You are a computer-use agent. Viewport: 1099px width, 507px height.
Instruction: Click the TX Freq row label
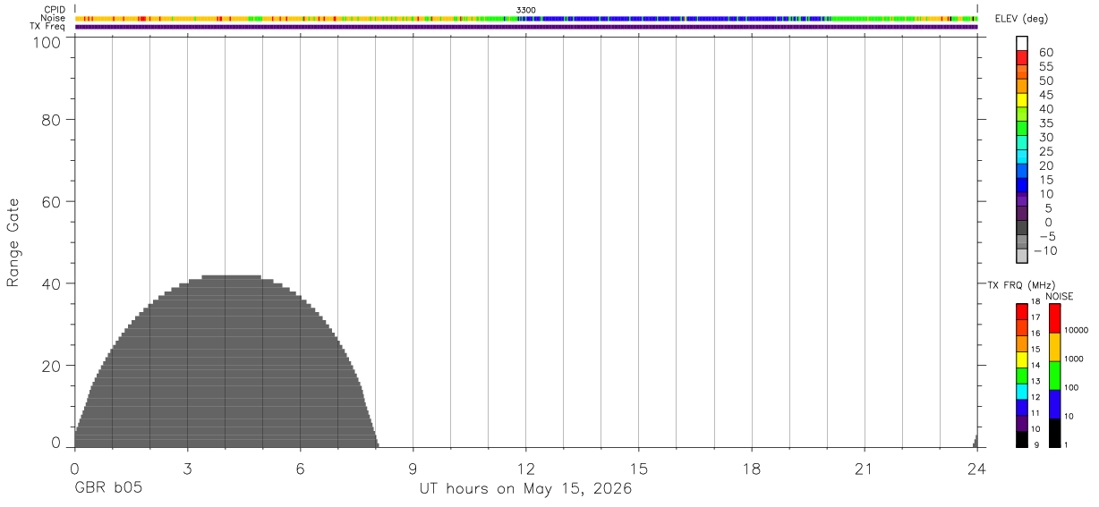click(x=48, y=27)
